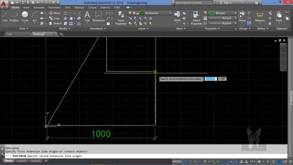Image resolution: width=293 pixels, height=165 pixels.
Task: Switch to MODEL space in the status bar
Action: click(177, 161)
